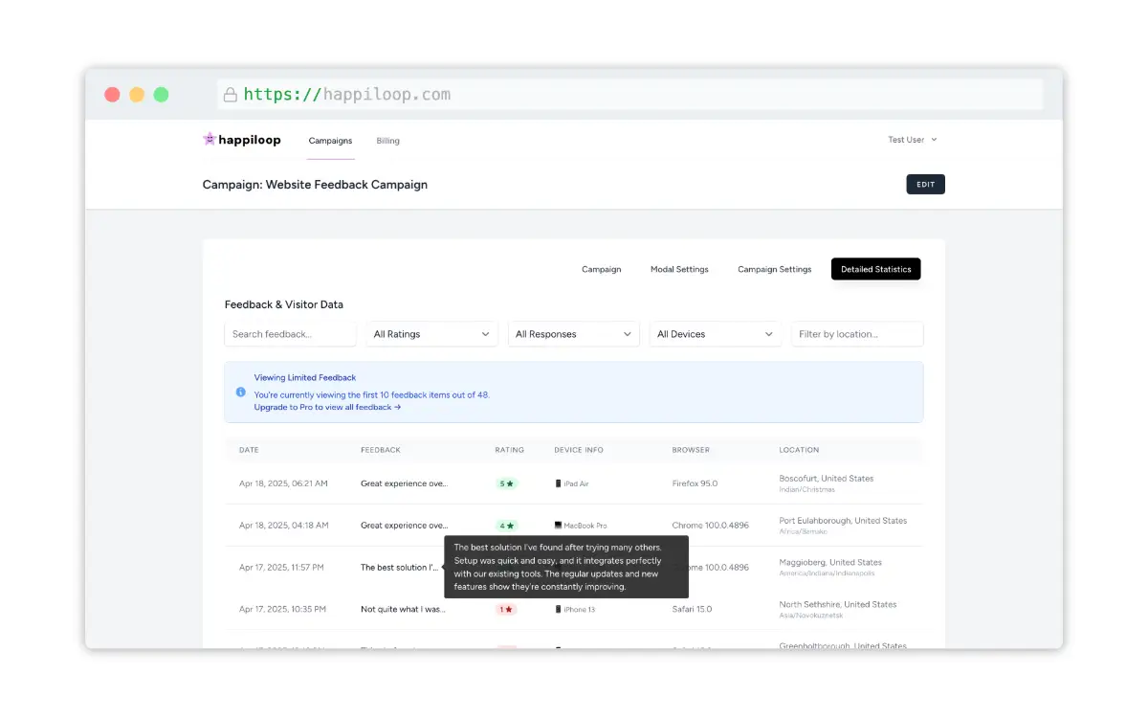Open the All Devices dropdown
This screenshot has height=718, width=1148.
[715, 334]
